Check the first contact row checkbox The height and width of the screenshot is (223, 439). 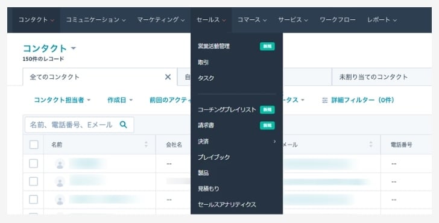pos(34,163)
